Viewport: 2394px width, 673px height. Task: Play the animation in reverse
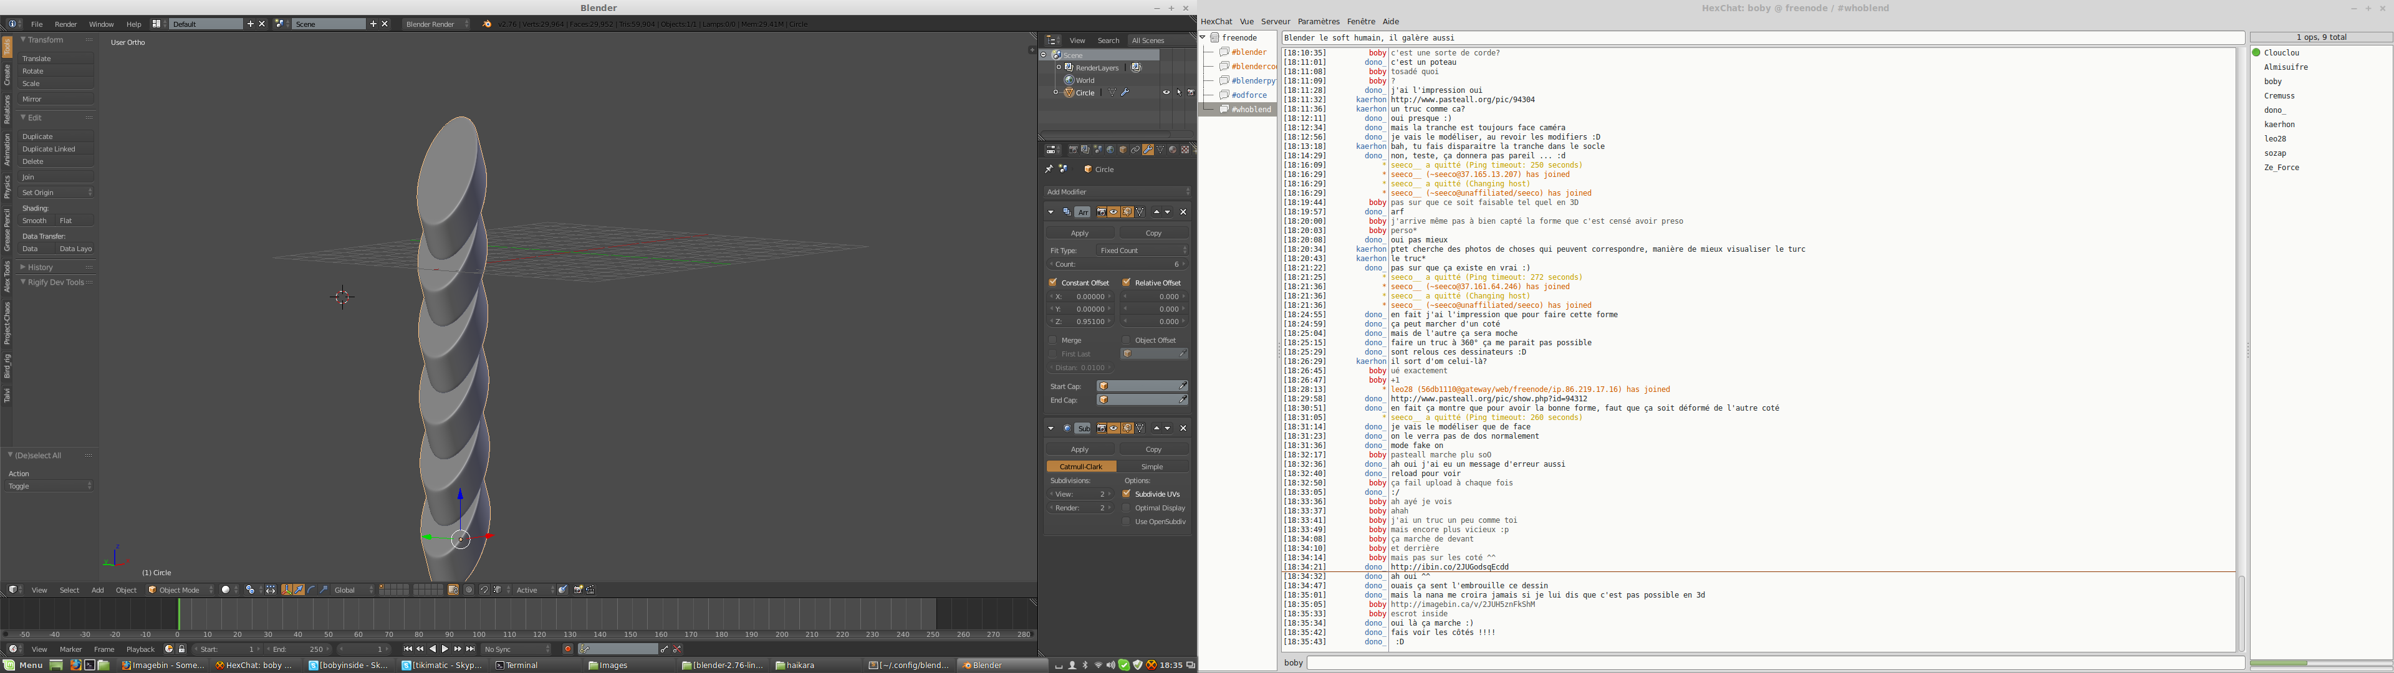pos(433,649)
